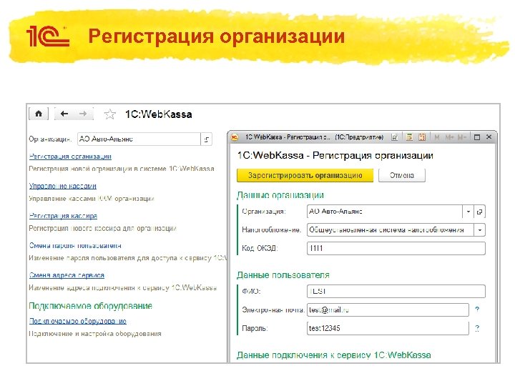Click the Пароль input field

388,328
